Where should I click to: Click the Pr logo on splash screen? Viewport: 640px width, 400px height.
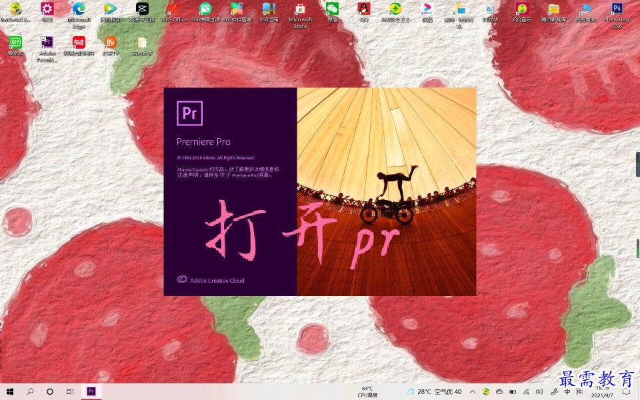click(x=189, y=113)
